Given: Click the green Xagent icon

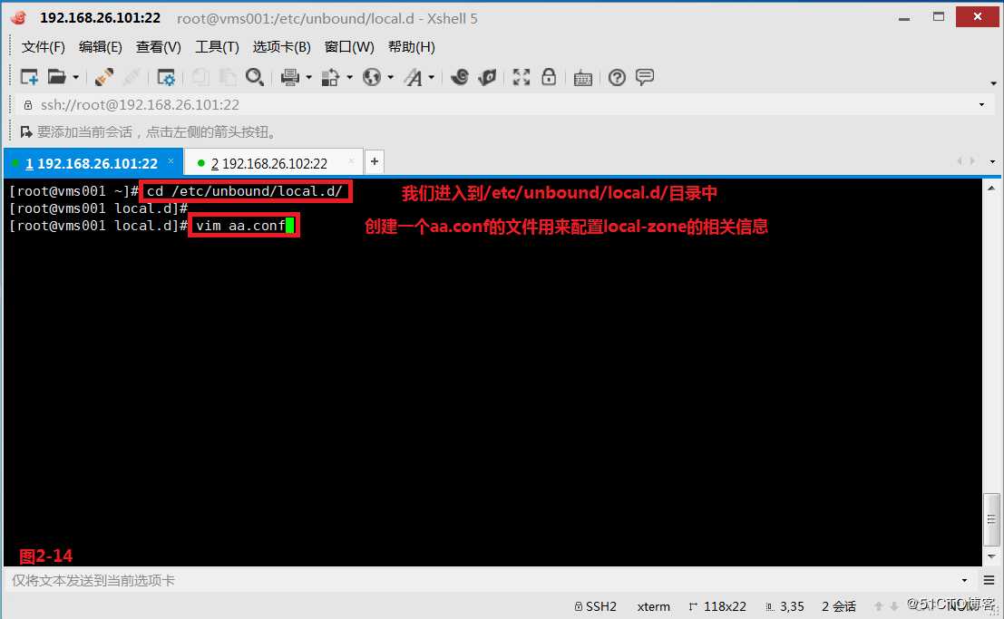Looking at the screenshot, I should [487, 77].
